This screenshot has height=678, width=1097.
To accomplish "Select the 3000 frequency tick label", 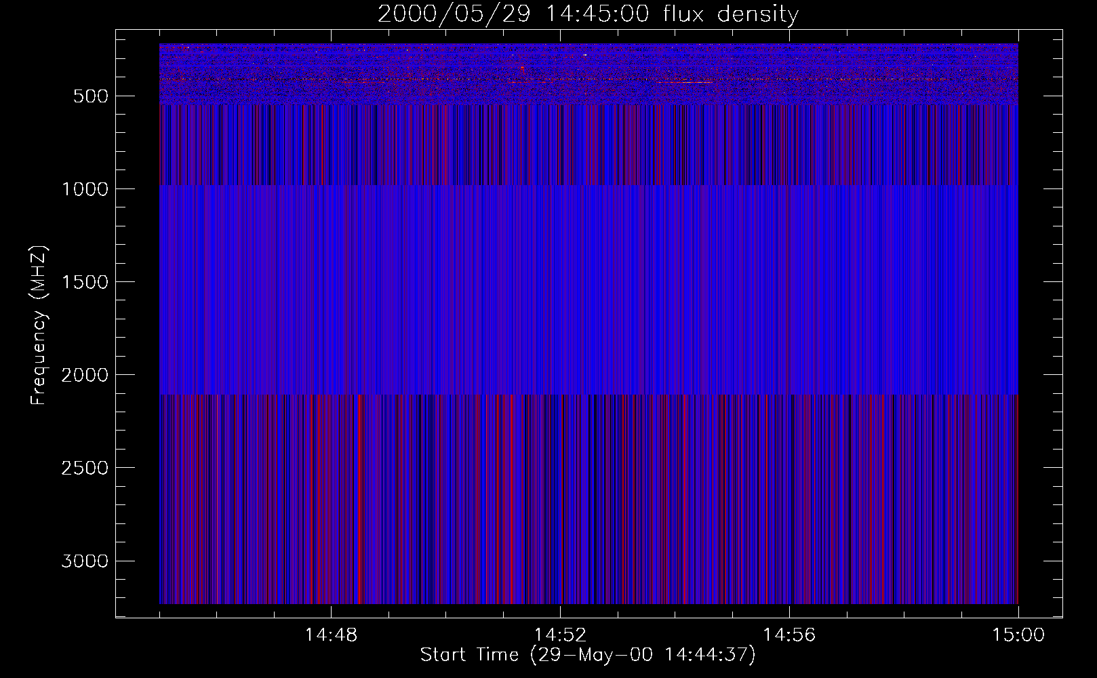I will coord(85,561).
